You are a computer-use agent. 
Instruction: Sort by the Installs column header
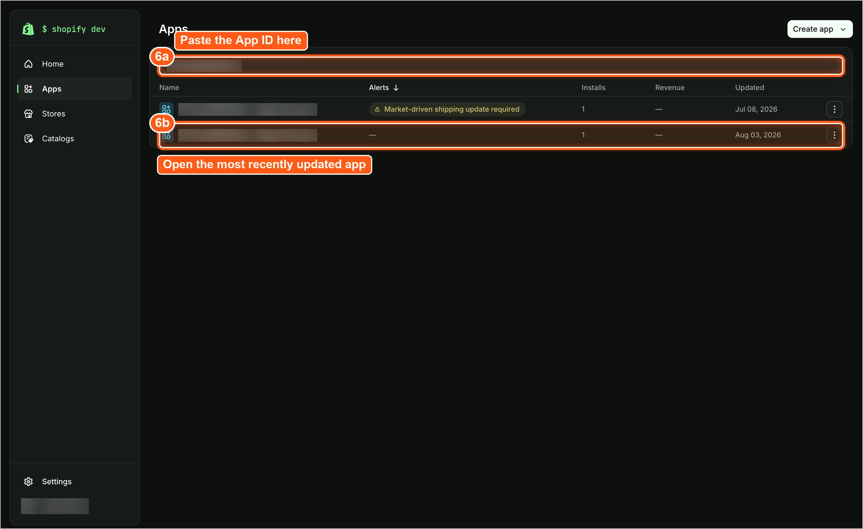[x=593, y=88]
